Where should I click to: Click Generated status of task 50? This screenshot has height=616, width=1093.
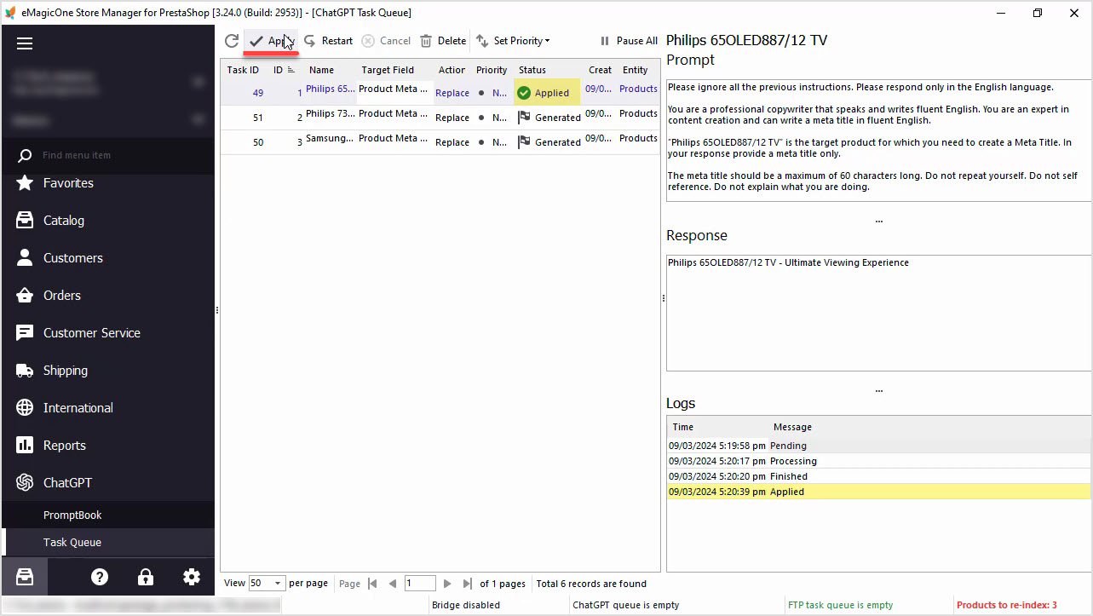point(549,142)
